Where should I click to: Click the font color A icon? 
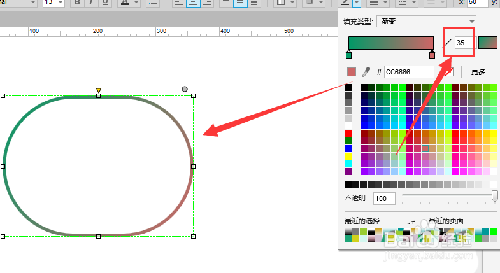pyautogui.click(x=125, y=3)
